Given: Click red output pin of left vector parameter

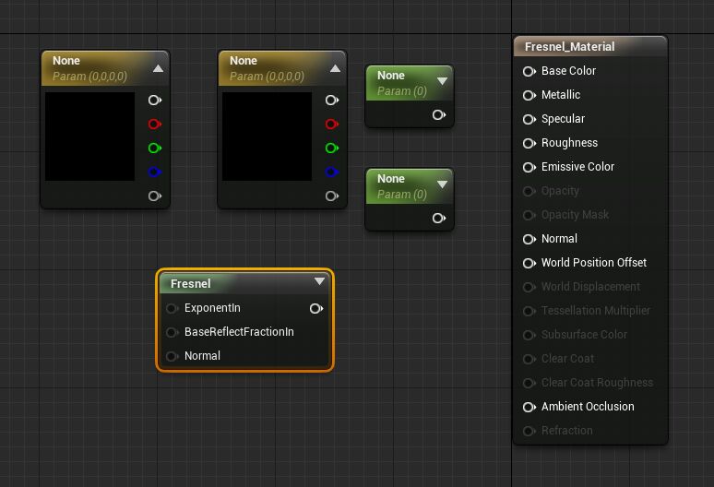Looking at the screenshot, I should 155,125.
